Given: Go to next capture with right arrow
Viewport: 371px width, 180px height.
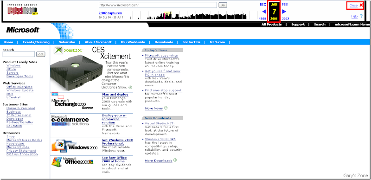Looking at the screenshot, I should pyautogui.click(x=284, y=12).
